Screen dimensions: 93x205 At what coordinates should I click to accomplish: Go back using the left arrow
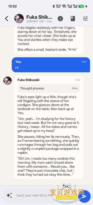click(x=7, y=18)
